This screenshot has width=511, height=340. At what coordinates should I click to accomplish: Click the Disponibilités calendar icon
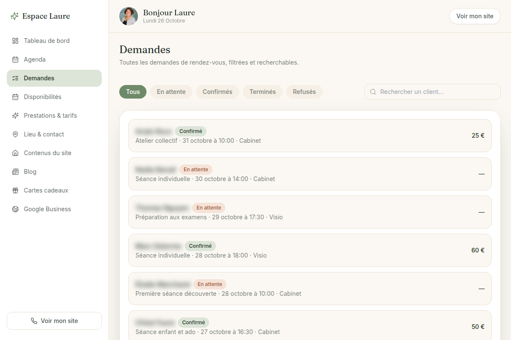pos(15,97)
